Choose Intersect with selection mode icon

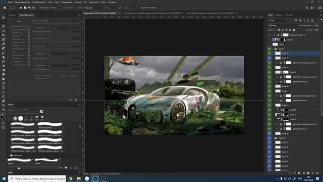(x=34, y=8)
